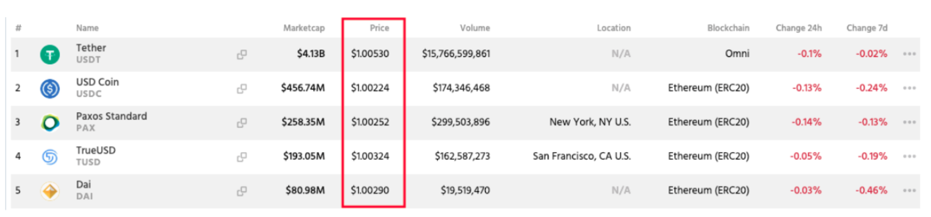Viewport: 931px width, 217px height.
Task: Click the $1.00290 price value
Action: pyautogui.click(x=370, y=190)
